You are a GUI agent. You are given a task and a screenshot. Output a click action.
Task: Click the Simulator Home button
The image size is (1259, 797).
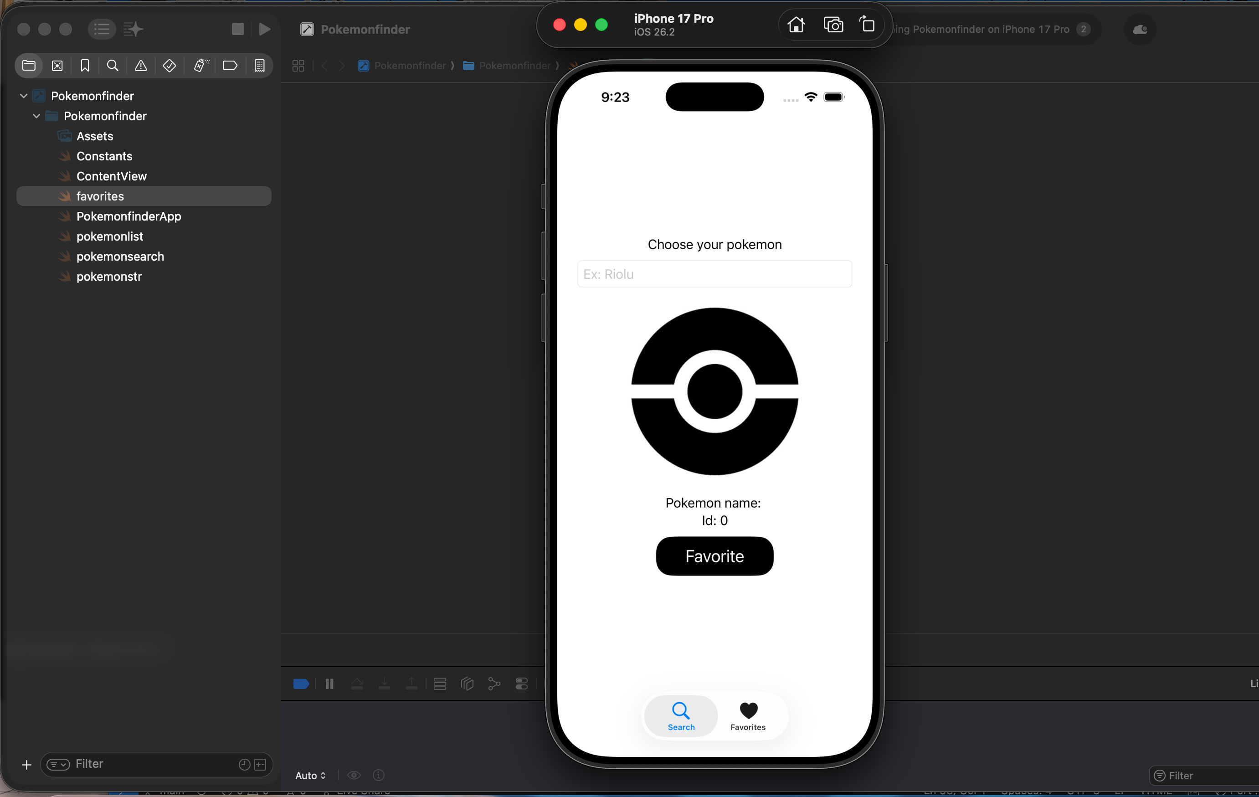796,25
